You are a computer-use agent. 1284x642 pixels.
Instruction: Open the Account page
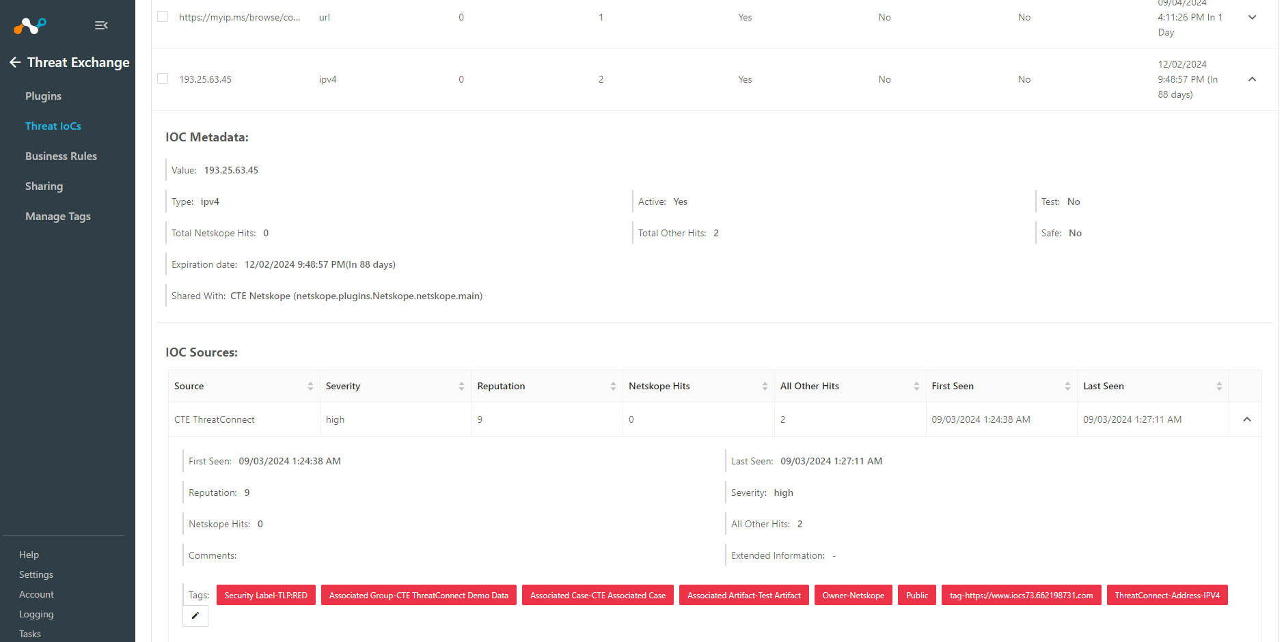click(x=36, y=594)
